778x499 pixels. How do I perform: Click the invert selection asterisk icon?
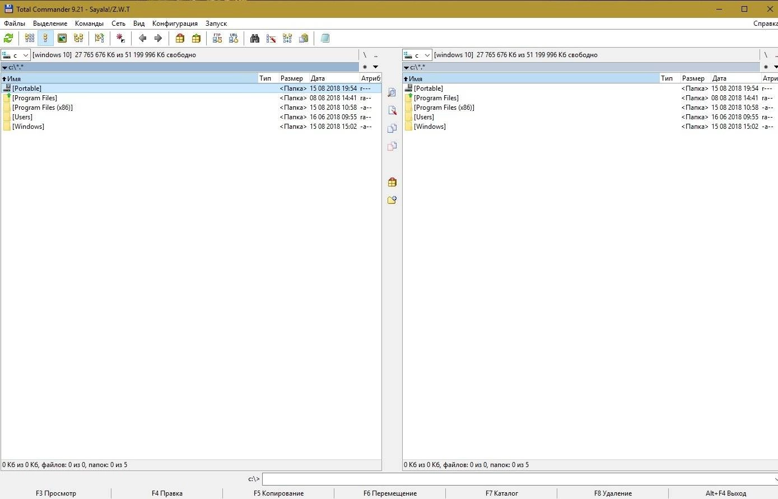(x=120, y=38)
